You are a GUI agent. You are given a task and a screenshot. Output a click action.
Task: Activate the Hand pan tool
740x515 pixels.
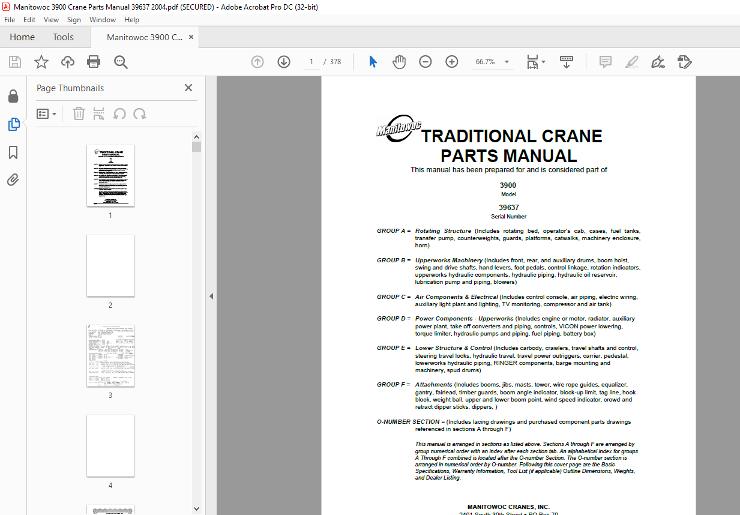(399, 62)
